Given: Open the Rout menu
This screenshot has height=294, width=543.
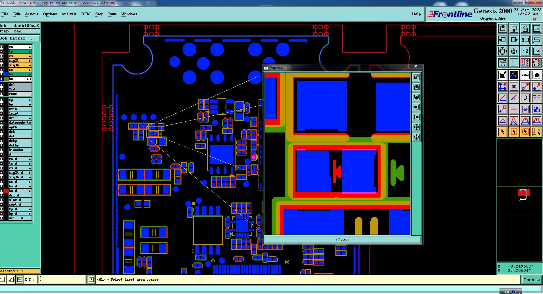Looking at the screenshot, I should coord(112,14).
